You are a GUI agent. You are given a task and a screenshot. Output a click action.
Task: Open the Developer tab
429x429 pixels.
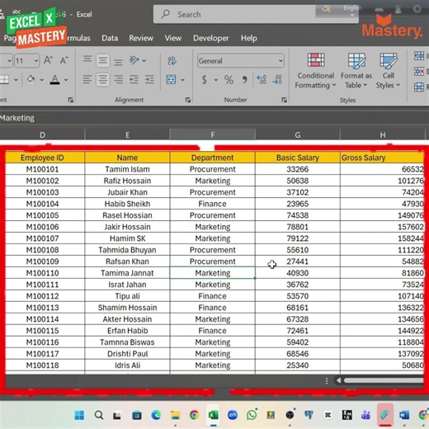coord(211,38)
